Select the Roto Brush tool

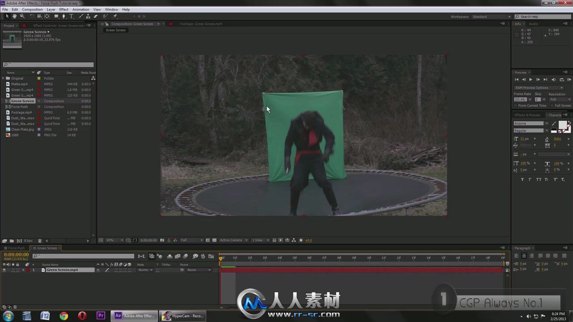[x=106, y=16]
